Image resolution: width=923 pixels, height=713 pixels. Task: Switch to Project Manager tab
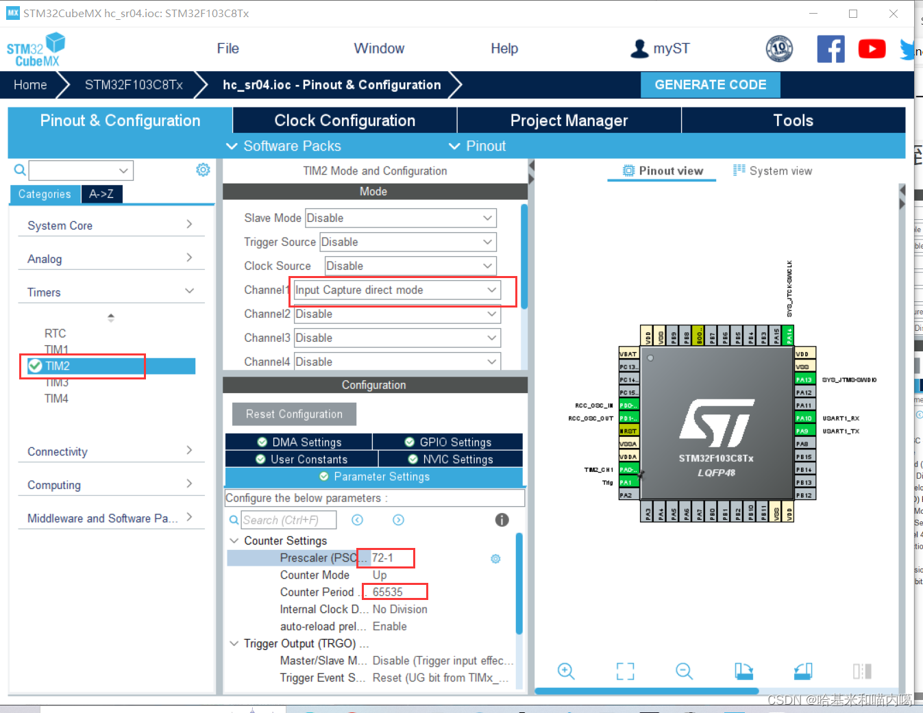(x=569, y=121)
